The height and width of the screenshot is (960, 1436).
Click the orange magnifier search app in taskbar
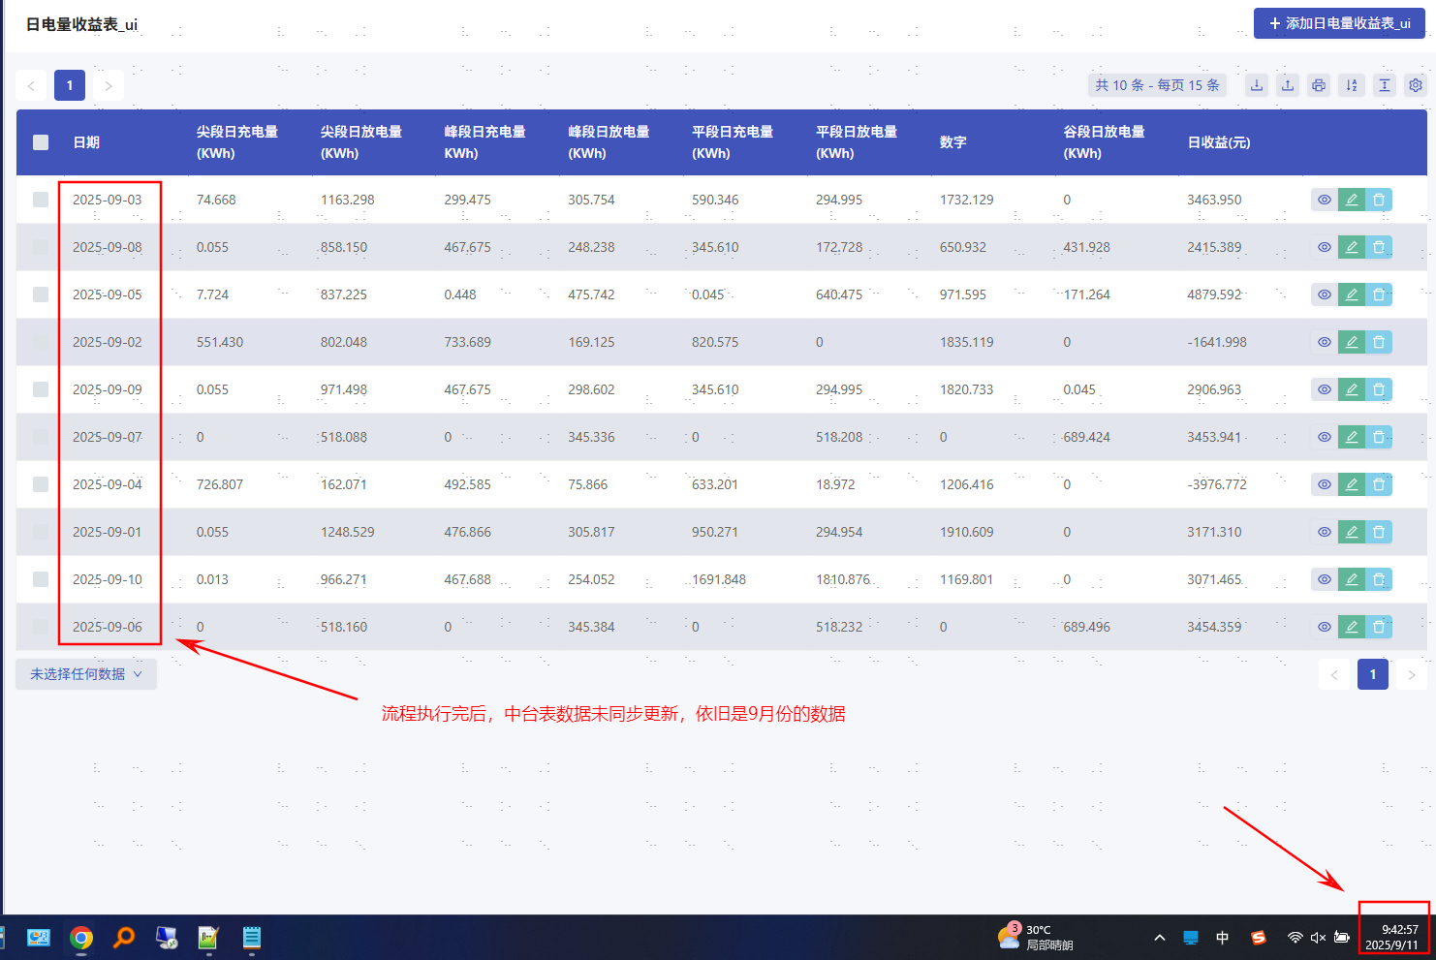click(x=124, y=937)
